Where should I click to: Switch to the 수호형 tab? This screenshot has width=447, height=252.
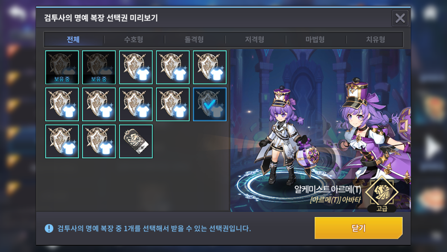tap(134, 40)
